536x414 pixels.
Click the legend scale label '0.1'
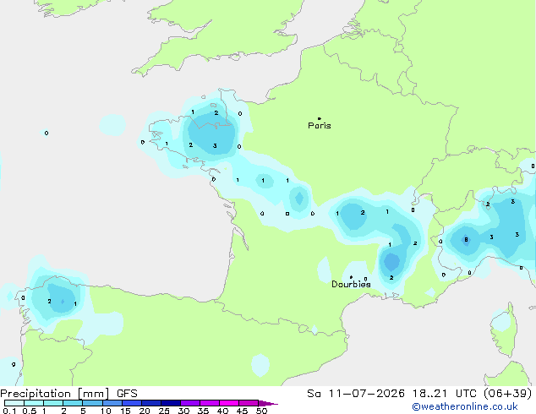click(9, 411)
